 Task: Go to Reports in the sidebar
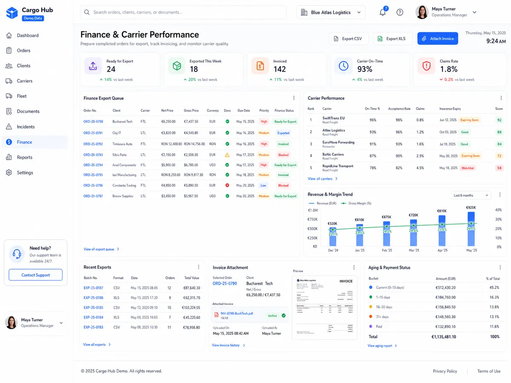point(25,157)
